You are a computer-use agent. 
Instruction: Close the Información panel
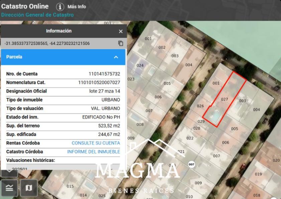tap(121, 31)
